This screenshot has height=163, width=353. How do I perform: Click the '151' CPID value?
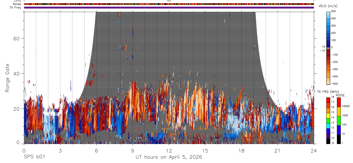[169, 1]
